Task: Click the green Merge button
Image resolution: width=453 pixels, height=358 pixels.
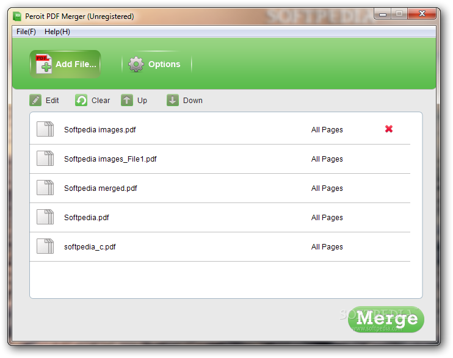Action: 386,320
